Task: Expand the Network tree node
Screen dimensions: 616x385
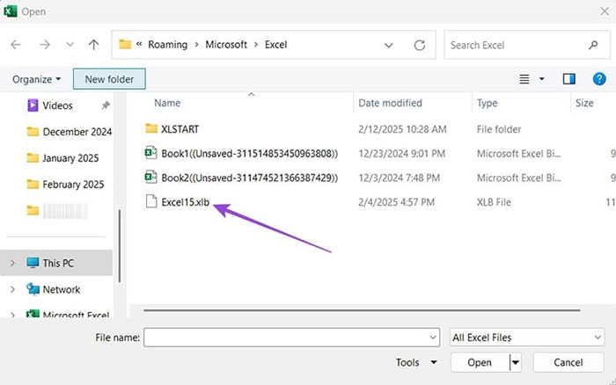Action: click(12, 289)
